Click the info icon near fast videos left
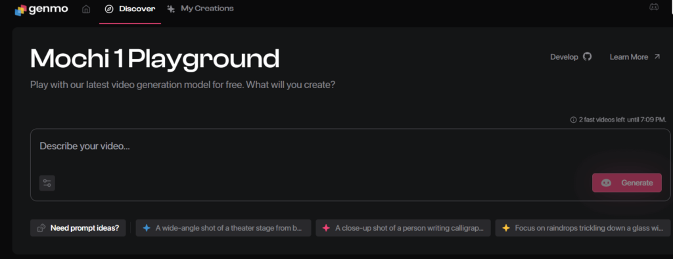The height and width of the screenshot is (259, 673). coord(573,120)
